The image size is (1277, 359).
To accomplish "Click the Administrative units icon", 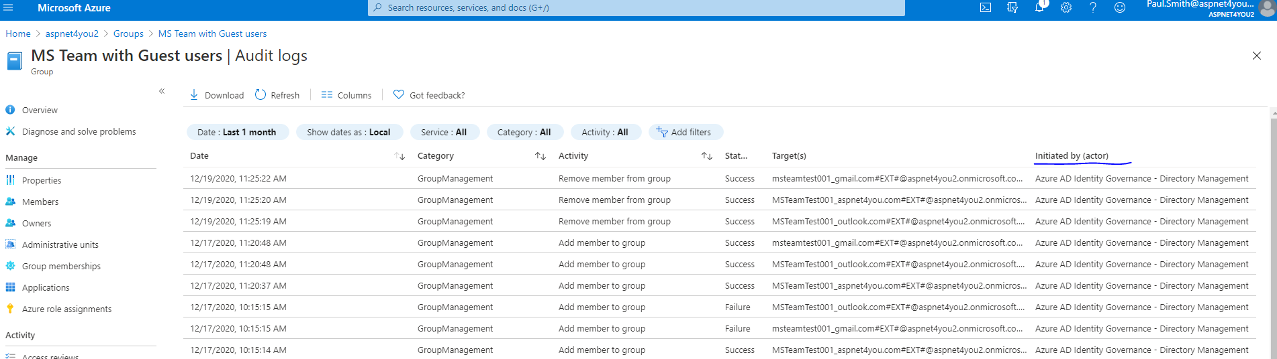I will pyautogui.click(x=10, y=244).
